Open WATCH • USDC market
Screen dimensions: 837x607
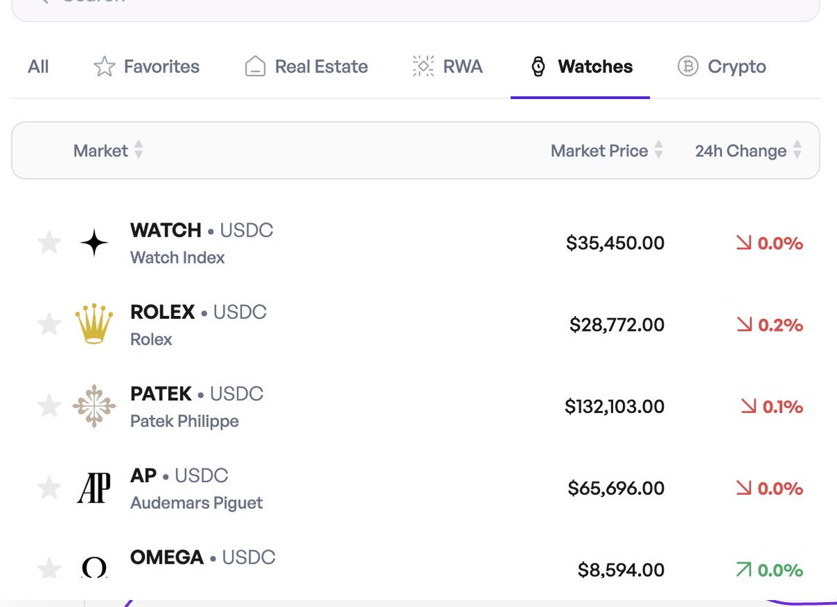click(x=202, y=230)
